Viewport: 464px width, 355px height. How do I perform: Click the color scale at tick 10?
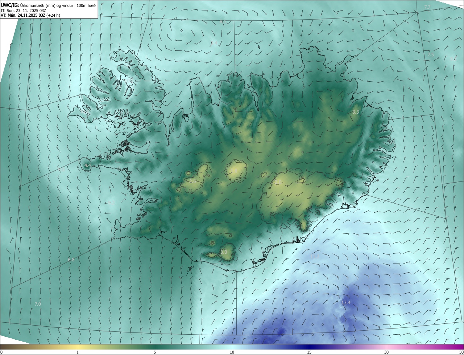(x=232, y=352)
